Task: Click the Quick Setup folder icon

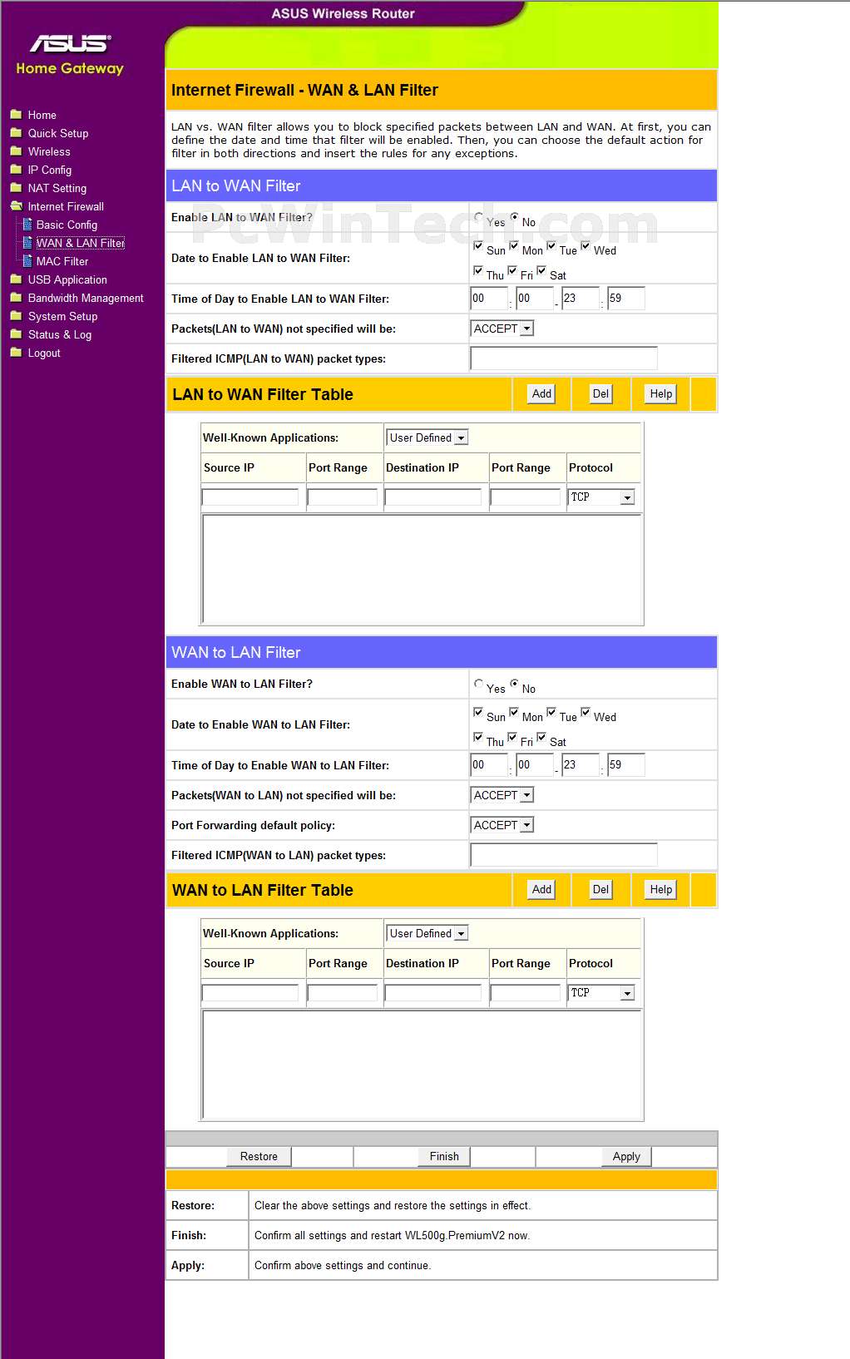Action: tap(16, 133)
